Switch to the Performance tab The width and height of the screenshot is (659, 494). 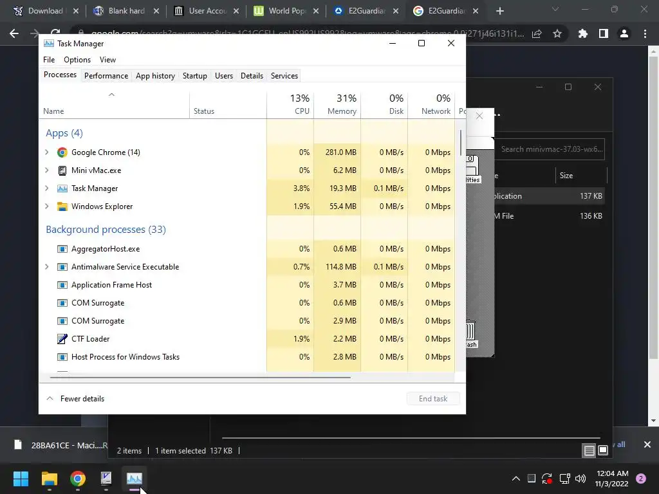(x=106, y=76)
